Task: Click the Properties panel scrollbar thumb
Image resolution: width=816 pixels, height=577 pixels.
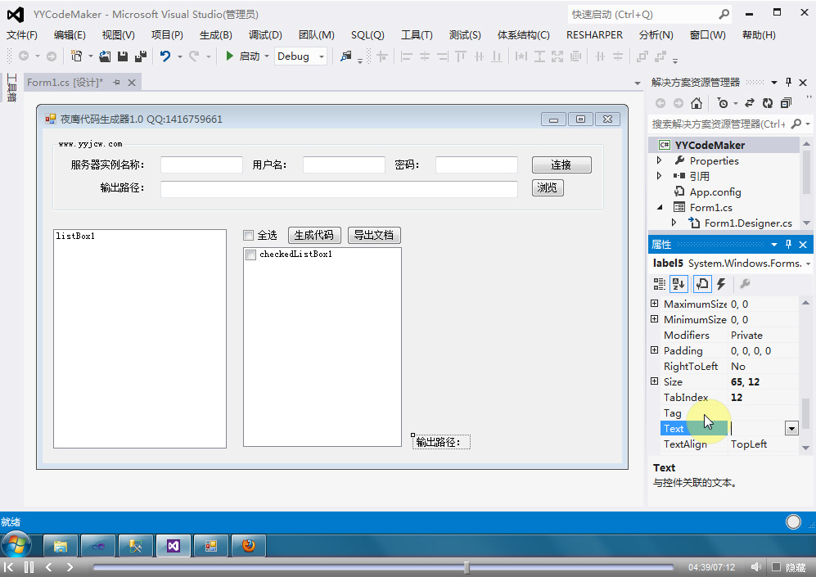Action: (805, 413)
